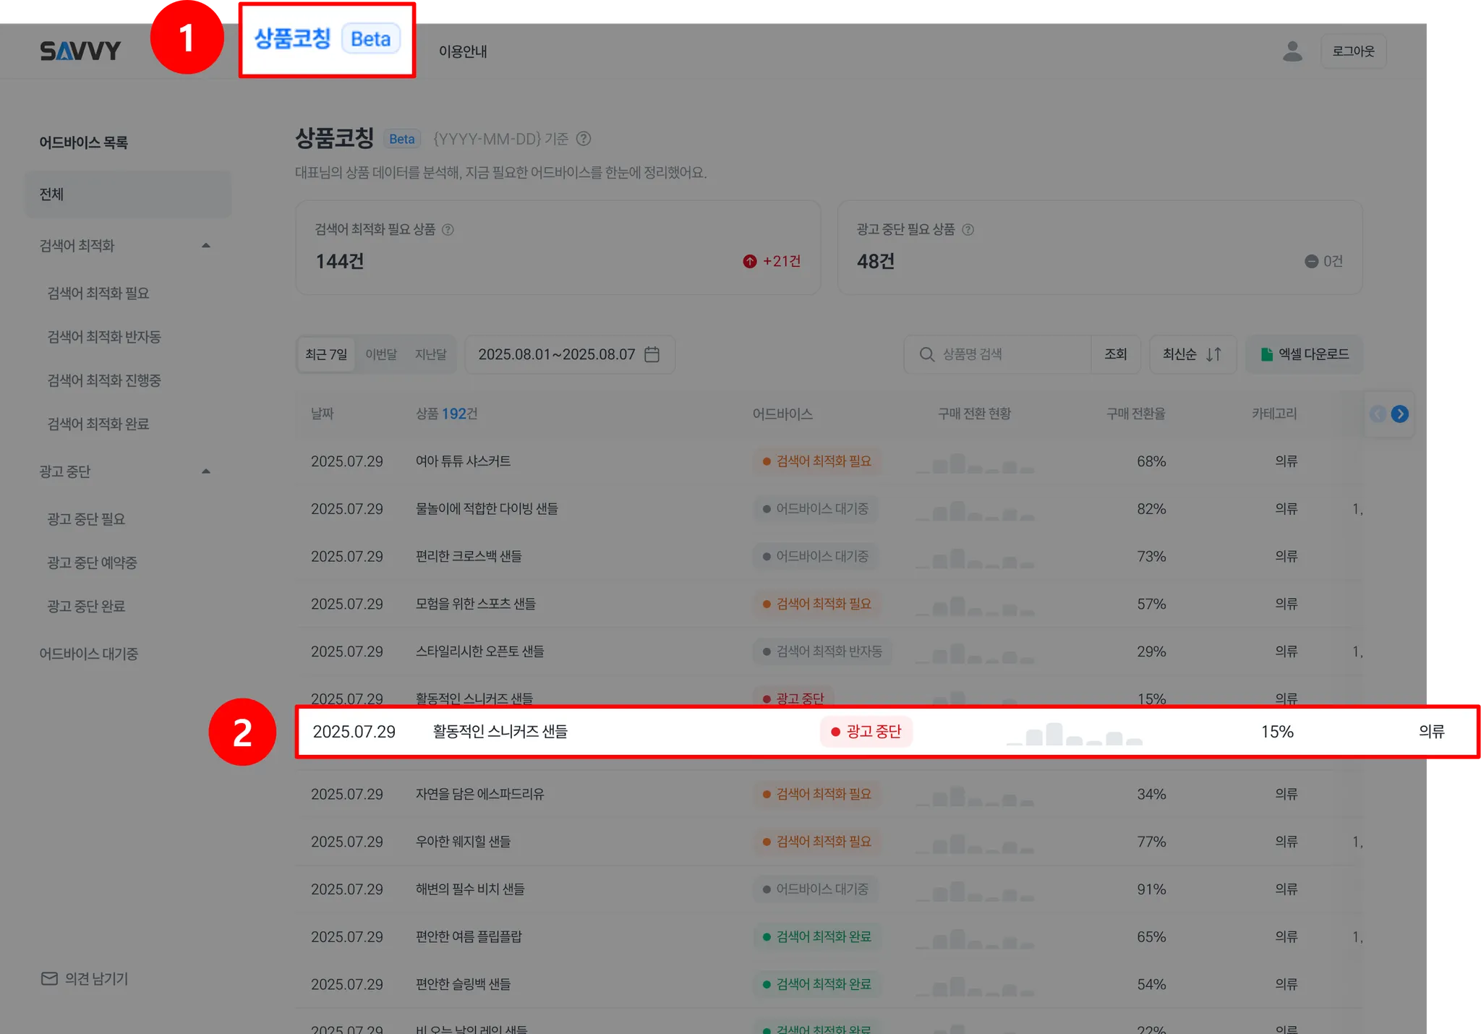Collapse the 광고 중단 sidebar section

206,471
